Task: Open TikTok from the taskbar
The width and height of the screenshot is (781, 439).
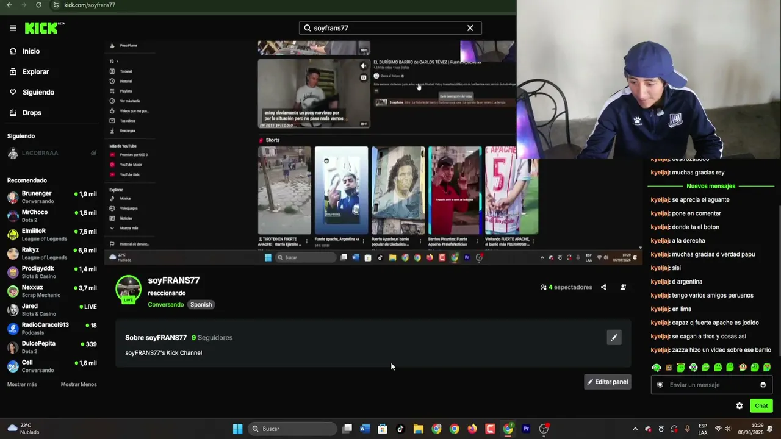Action: coord(400,429)
